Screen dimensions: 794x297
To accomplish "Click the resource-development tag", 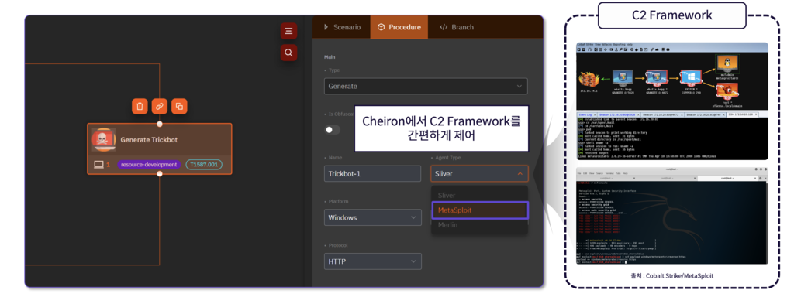I will click(149, 165).
